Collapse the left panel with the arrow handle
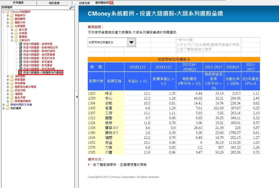Screen dimensions: 279x188 pyautogui.click(x=77, y=97)
